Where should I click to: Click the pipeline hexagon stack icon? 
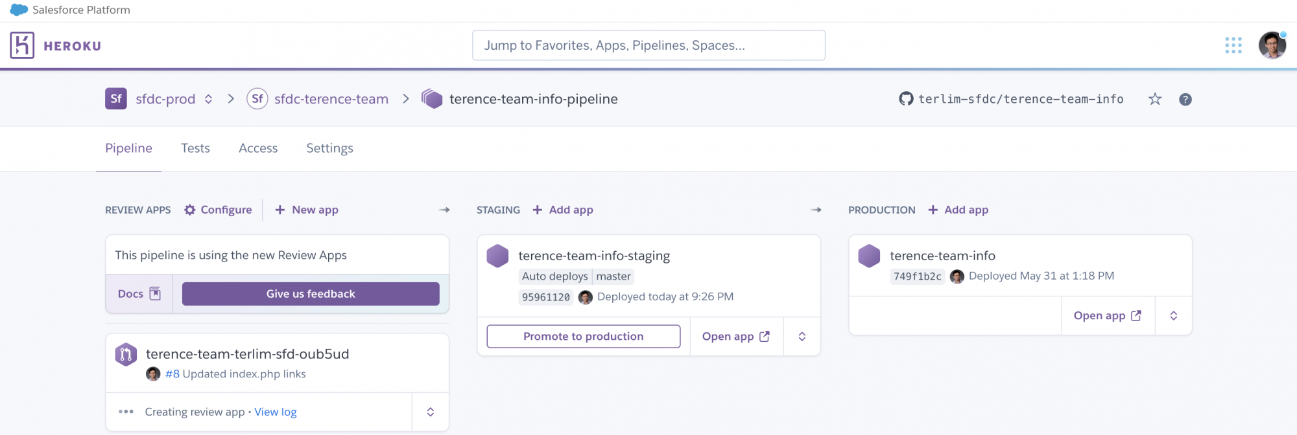click(432, 99)
